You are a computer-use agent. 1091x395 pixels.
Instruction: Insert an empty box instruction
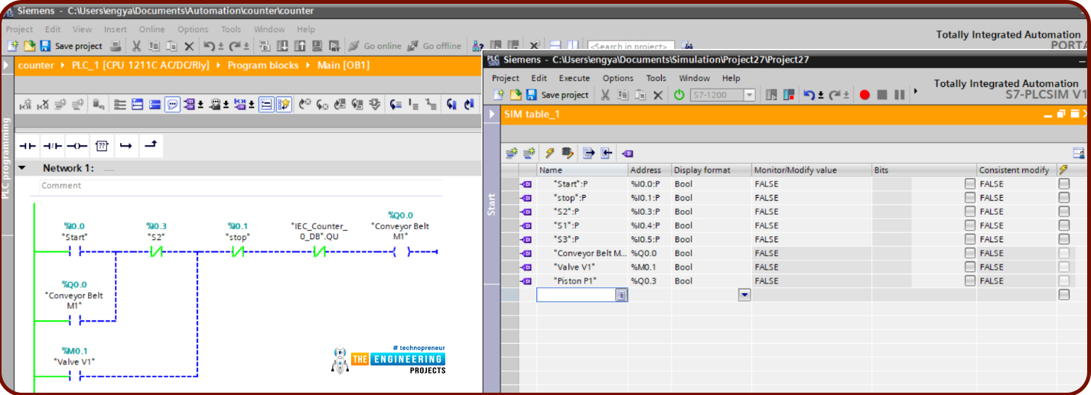102,145
